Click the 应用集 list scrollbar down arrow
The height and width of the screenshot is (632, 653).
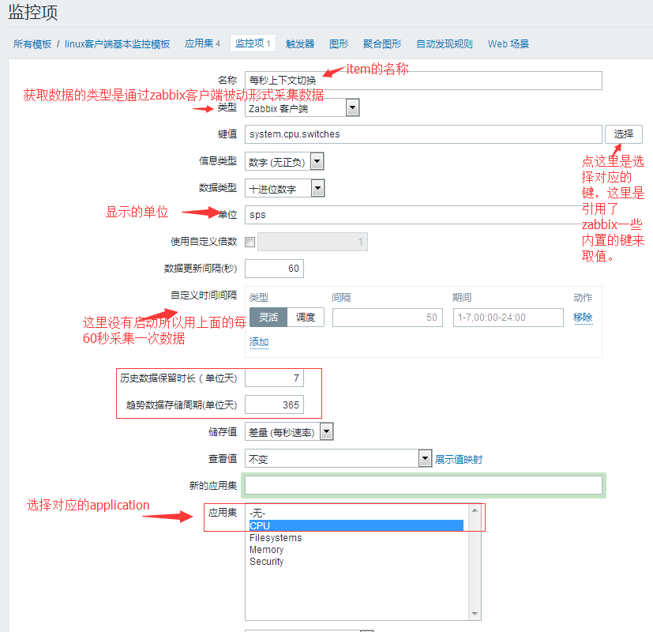pyautogui.click(x=475, y=614)
